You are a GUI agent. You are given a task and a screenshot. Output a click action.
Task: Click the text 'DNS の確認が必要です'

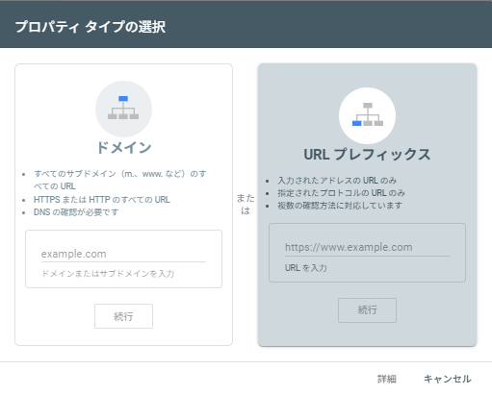(x=76, y=212)
